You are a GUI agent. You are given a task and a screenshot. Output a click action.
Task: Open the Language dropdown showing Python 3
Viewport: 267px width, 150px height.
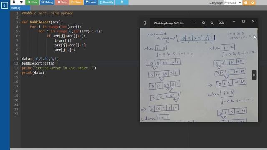click(233, 3)
